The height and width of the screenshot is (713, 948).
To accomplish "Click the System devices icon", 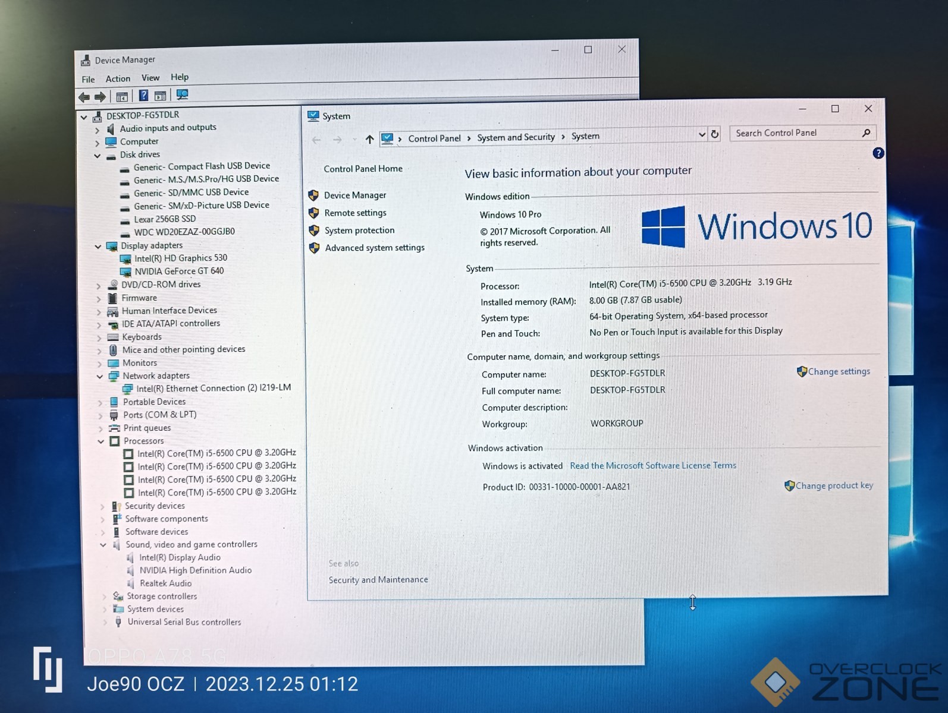I will (x=118, y=610).
